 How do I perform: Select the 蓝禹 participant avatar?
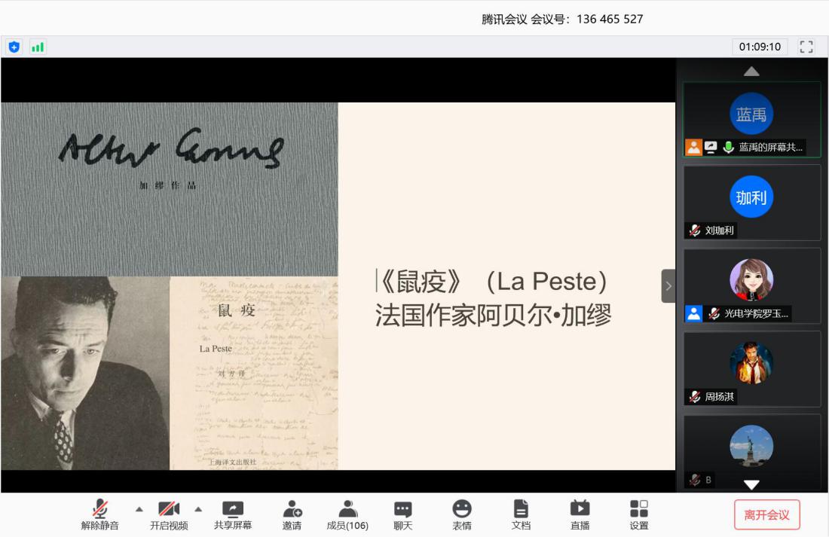(x=751, y=114)
